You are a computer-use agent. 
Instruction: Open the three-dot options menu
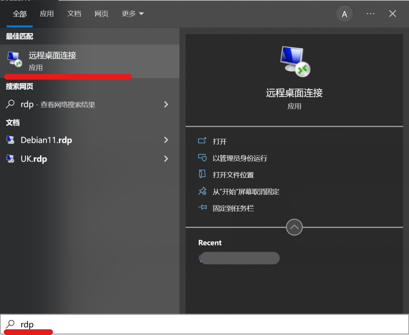tap(370, 14)
